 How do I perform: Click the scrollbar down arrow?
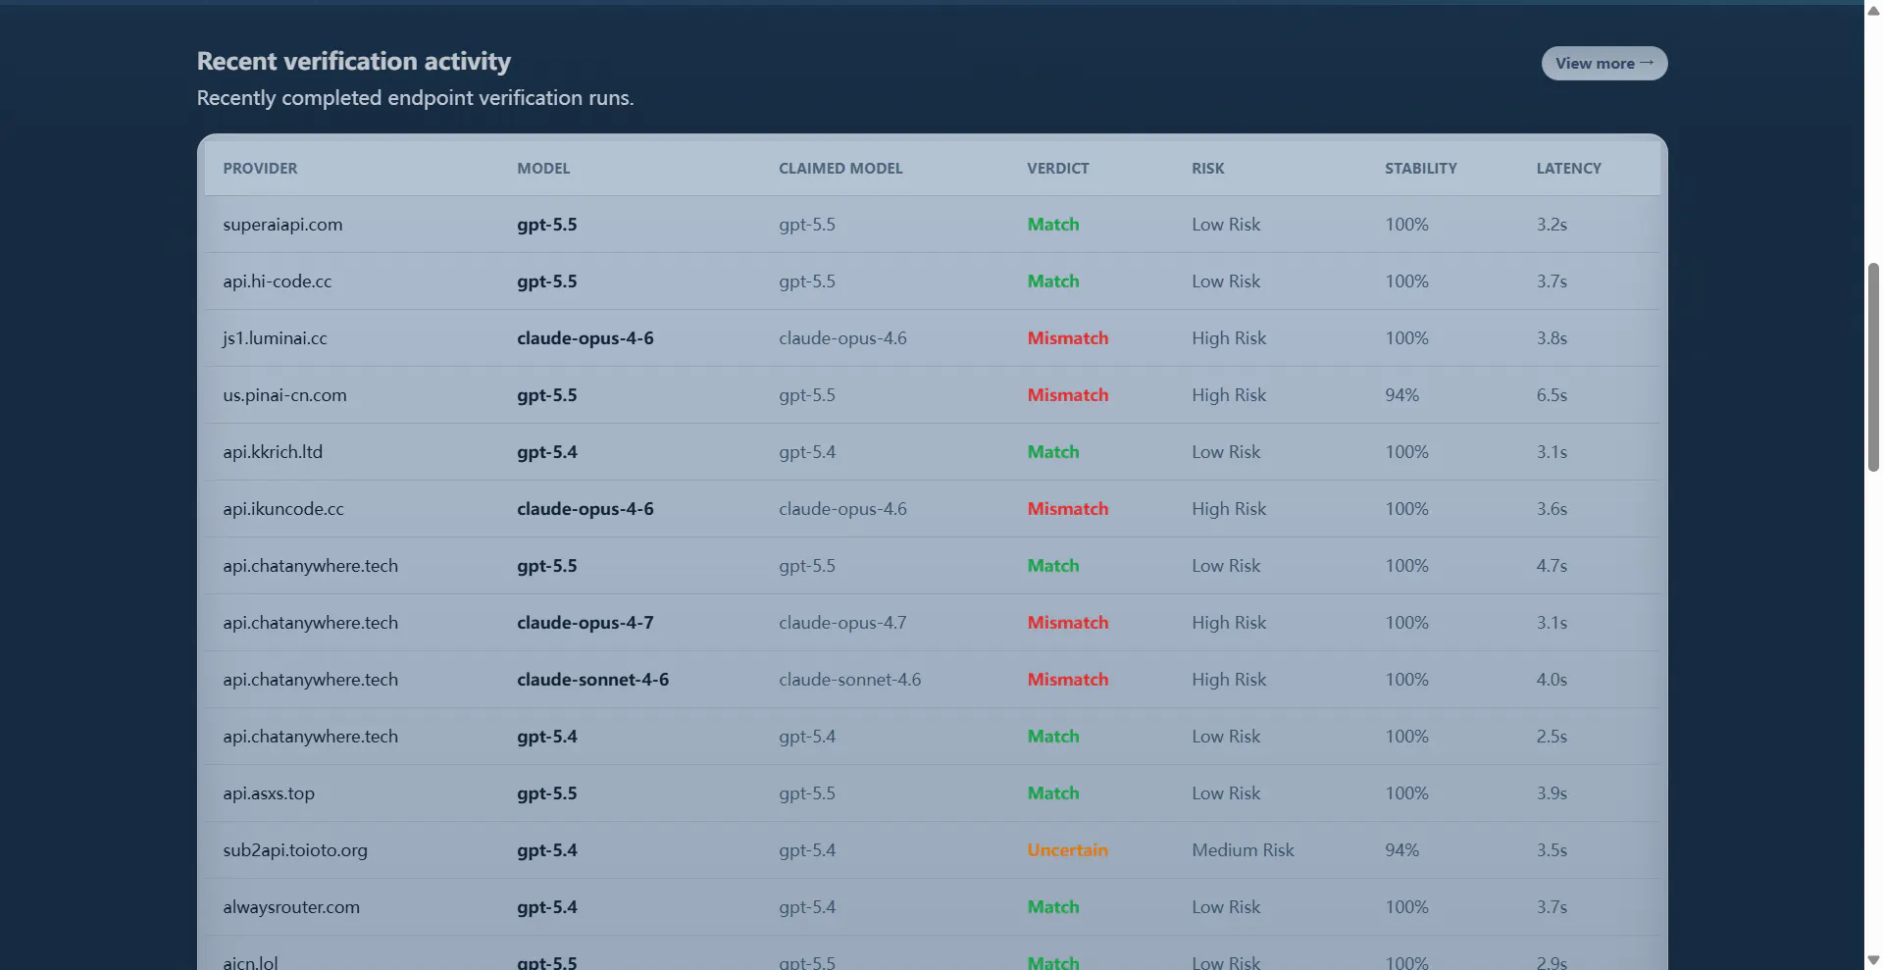1873,960
